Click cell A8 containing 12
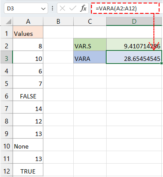 28,120
